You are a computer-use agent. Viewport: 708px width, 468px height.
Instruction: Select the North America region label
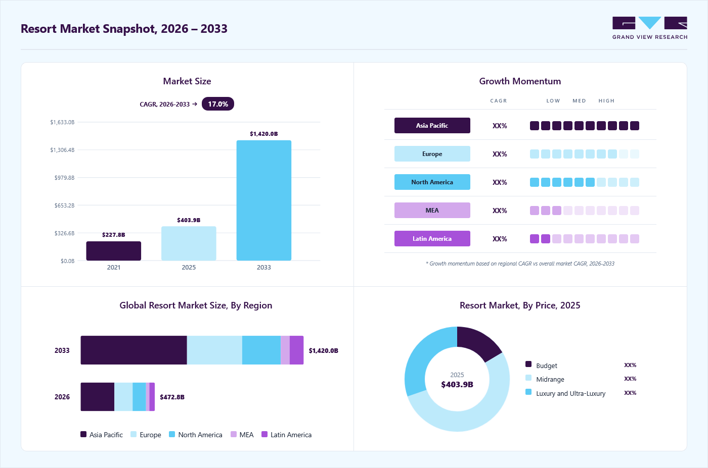(x=432, y=182)
